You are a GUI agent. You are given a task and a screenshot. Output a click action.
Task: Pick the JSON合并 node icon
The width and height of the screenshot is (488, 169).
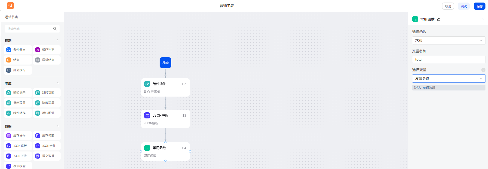pyautogui.click(x=38, y=146)
